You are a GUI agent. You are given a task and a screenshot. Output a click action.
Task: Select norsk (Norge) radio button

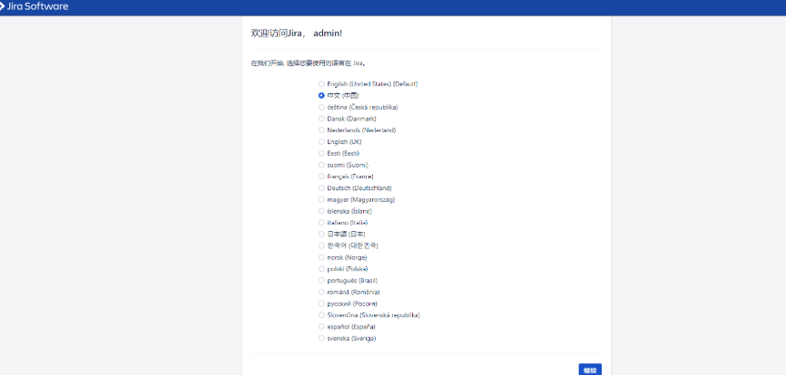pyautogui.click(x=322, y=257)
